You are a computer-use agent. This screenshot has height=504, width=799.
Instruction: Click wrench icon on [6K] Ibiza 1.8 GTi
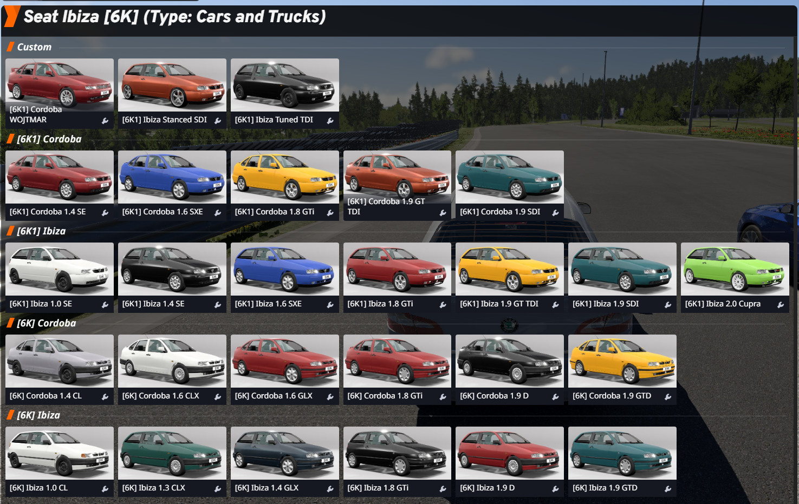tap(443, 489)
